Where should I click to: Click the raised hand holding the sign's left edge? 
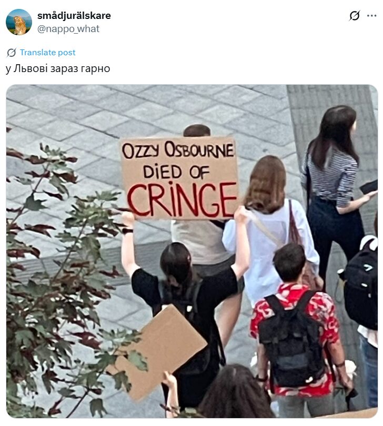click(x=127, y=218)
